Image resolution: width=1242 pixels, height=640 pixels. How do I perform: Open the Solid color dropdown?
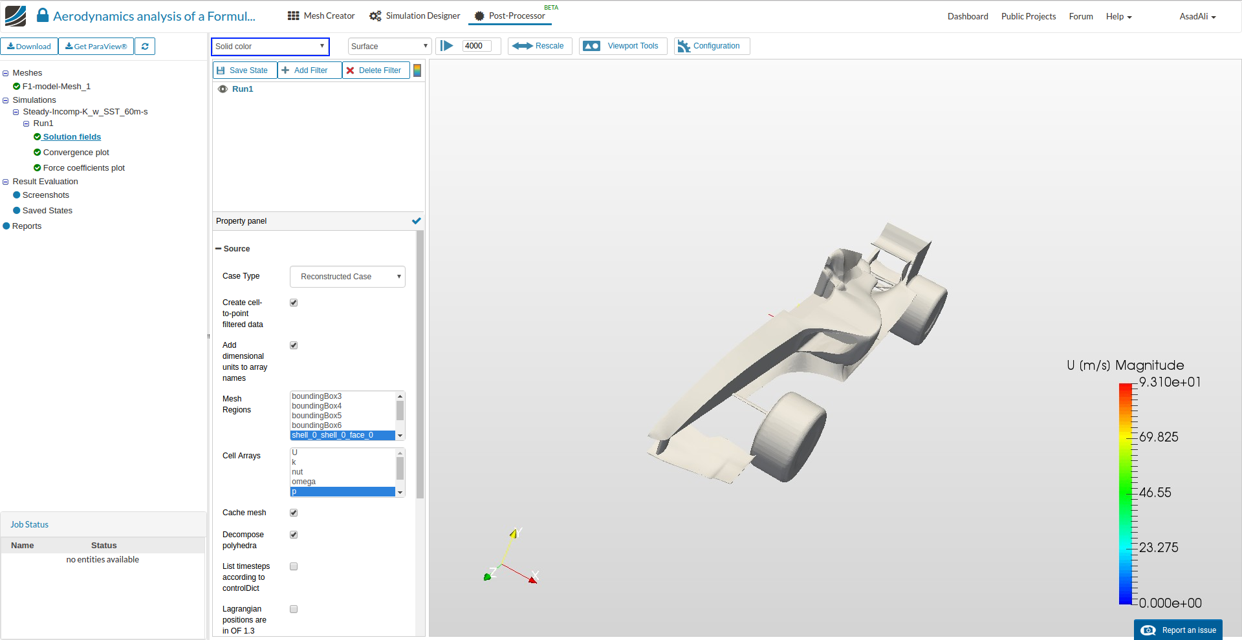tap(270, 47)
